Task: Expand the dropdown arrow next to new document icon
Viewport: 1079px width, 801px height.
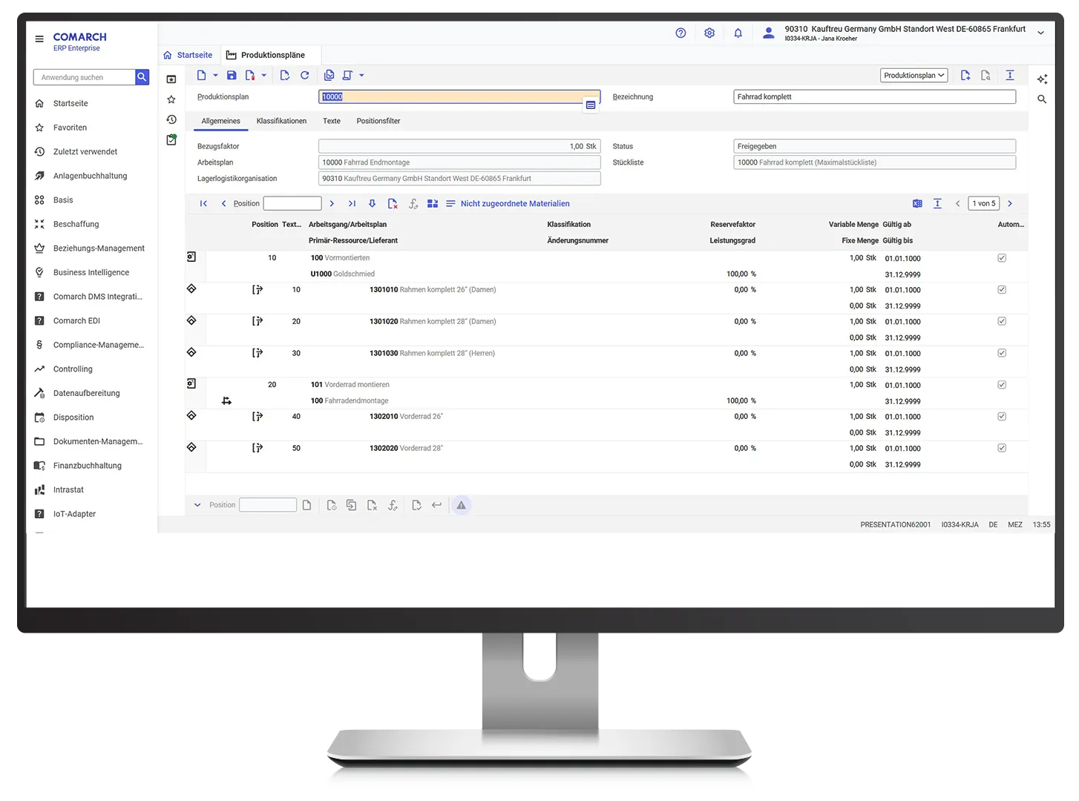Action: click(215, 76)
